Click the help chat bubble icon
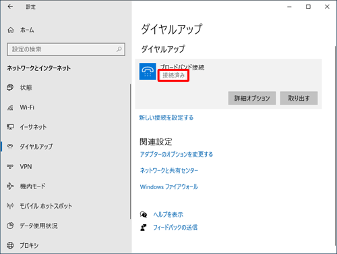 tap(144, 214)
